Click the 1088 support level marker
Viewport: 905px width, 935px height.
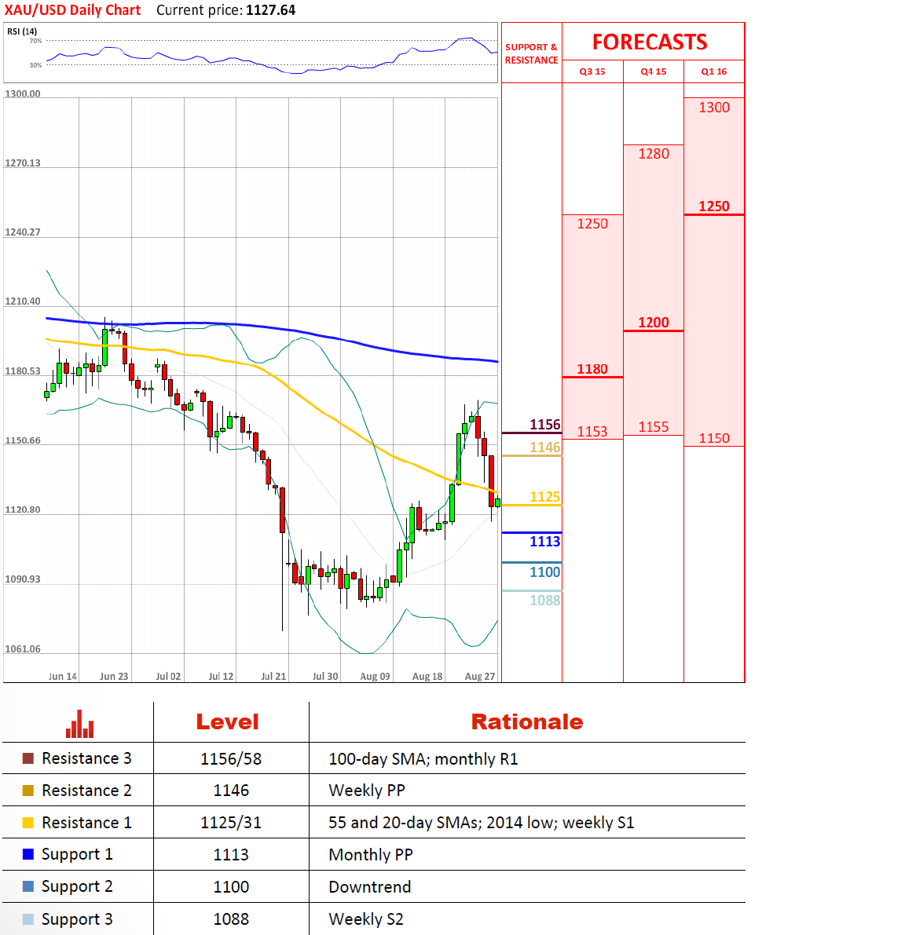point(544,601)
